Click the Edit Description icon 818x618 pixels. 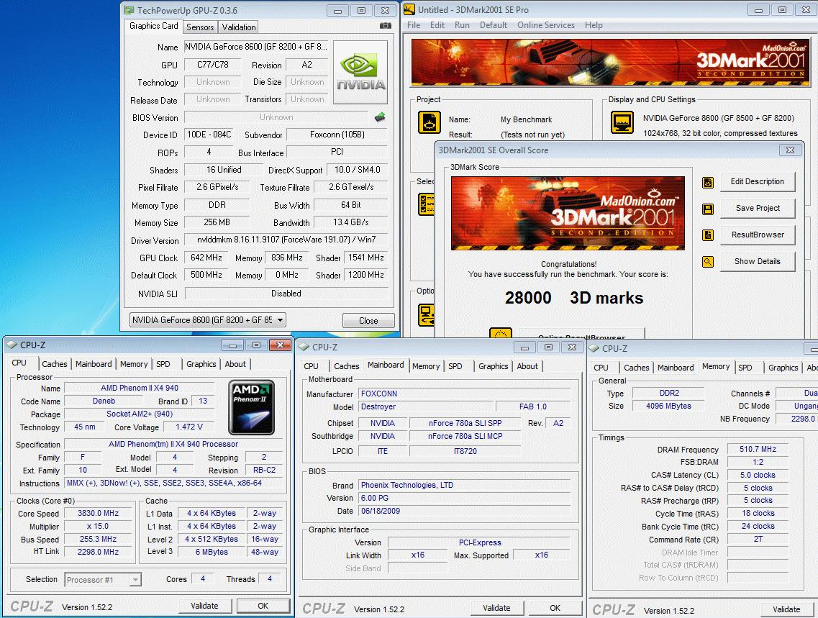click(708, 183)
